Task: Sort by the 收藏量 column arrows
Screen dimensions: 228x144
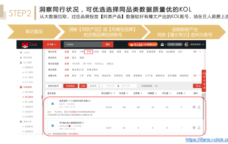Action: (x=156, y=93)
